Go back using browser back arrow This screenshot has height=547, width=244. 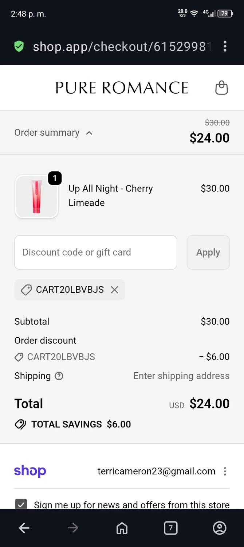tap(24, 528)
